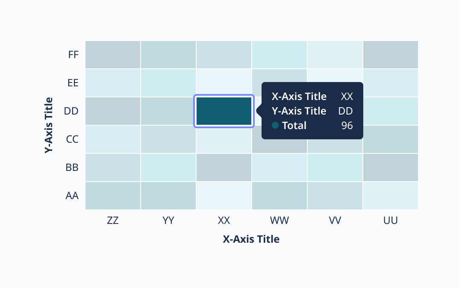The width and height of the screenshot is (459, 288).
Task: Click the Total value 96 in tooltip
Action: click(x=347, y=125)
